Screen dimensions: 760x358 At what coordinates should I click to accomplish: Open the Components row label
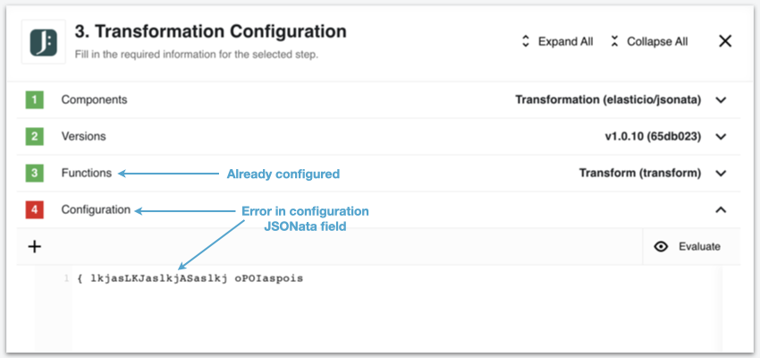coord(94,100)
